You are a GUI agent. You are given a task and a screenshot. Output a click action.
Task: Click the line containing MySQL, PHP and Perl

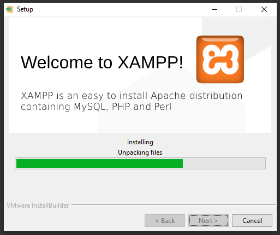point(96,107)
